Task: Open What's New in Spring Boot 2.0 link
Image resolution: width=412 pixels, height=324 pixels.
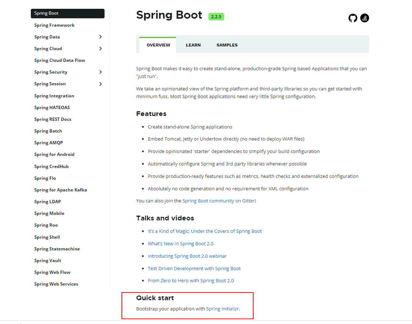Action: [x=181, y=243]
